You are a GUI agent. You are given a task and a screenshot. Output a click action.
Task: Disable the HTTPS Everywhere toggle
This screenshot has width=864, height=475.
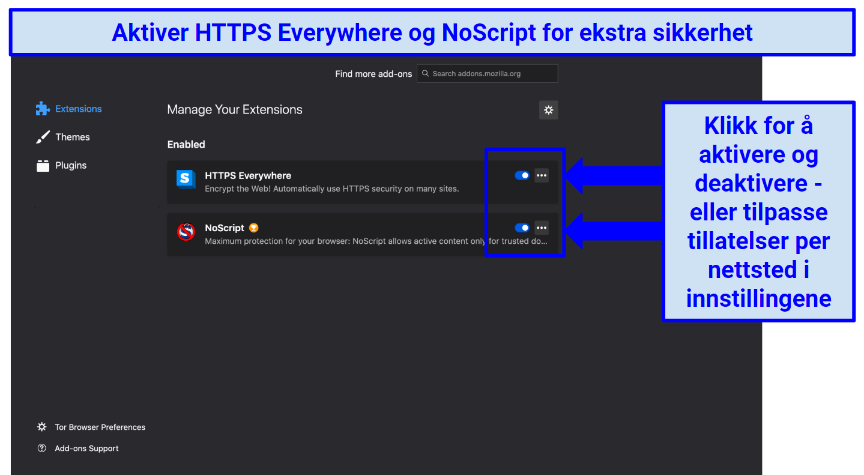tap(522, 175)
